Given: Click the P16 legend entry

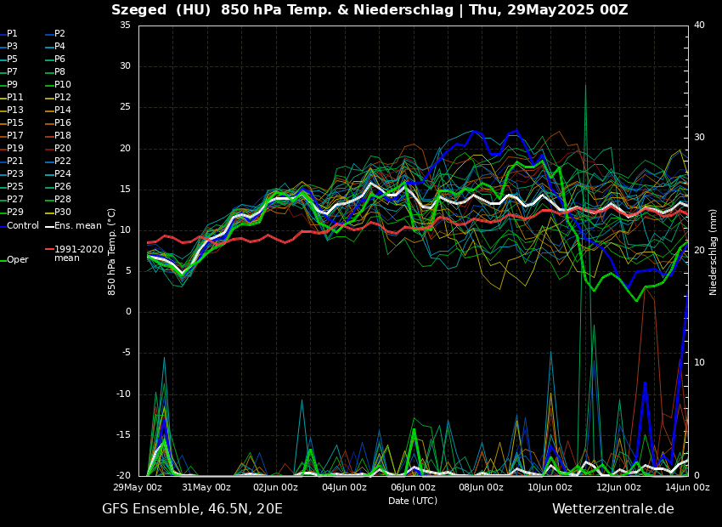Looking at the screenshot, I should (63, 123).
